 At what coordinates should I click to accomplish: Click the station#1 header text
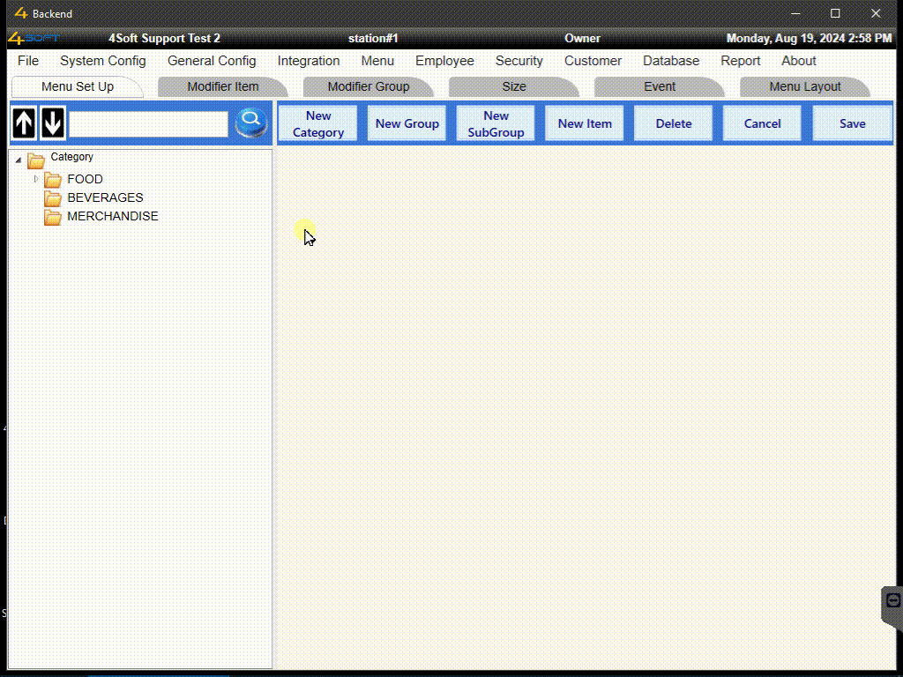373,39
